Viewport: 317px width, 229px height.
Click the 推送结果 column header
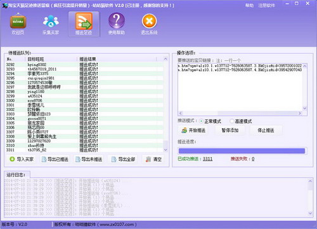pos(117,59)
